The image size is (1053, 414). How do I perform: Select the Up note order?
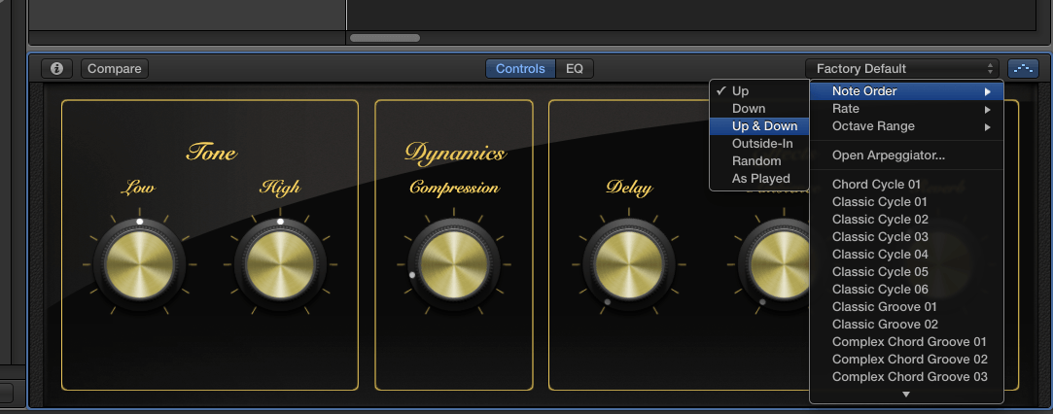click(x=759, y=91)
